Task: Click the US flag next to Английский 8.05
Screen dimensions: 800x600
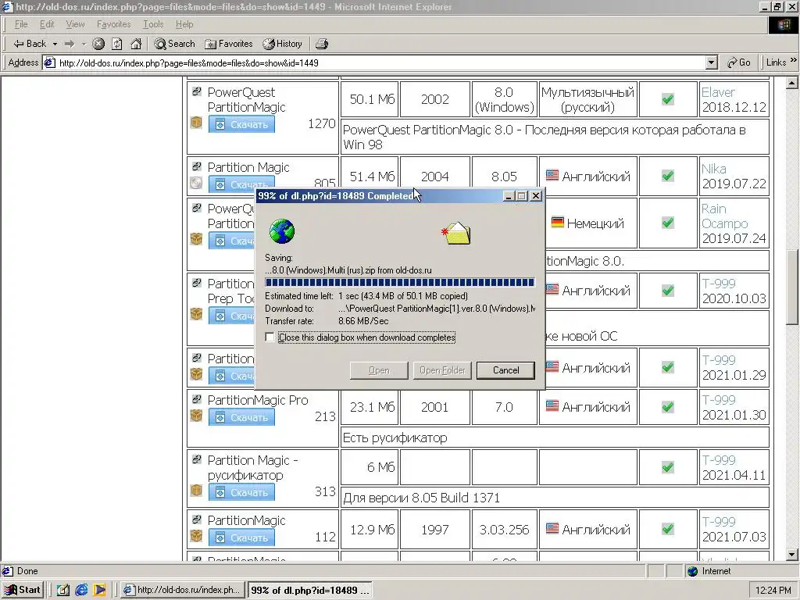Action: click(552, 175)
